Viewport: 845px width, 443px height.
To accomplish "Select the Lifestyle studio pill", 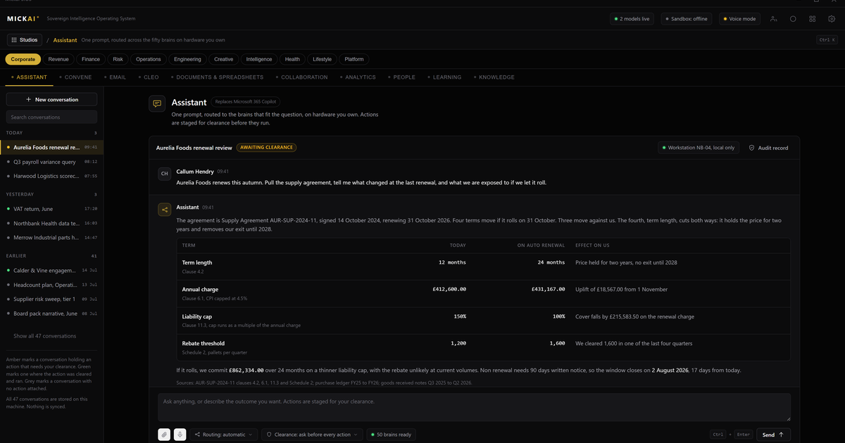I will coord(323,59).
